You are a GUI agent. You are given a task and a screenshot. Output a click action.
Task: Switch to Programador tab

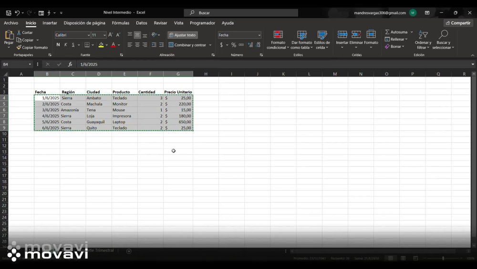click(202, 23)
